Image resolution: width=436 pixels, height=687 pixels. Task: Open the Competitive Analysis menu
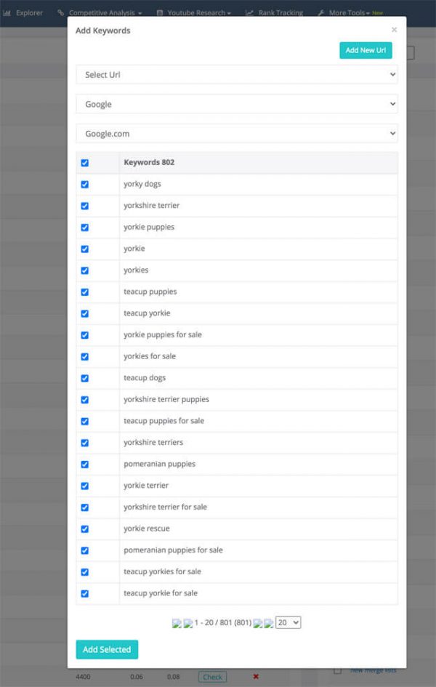(102, 12)
